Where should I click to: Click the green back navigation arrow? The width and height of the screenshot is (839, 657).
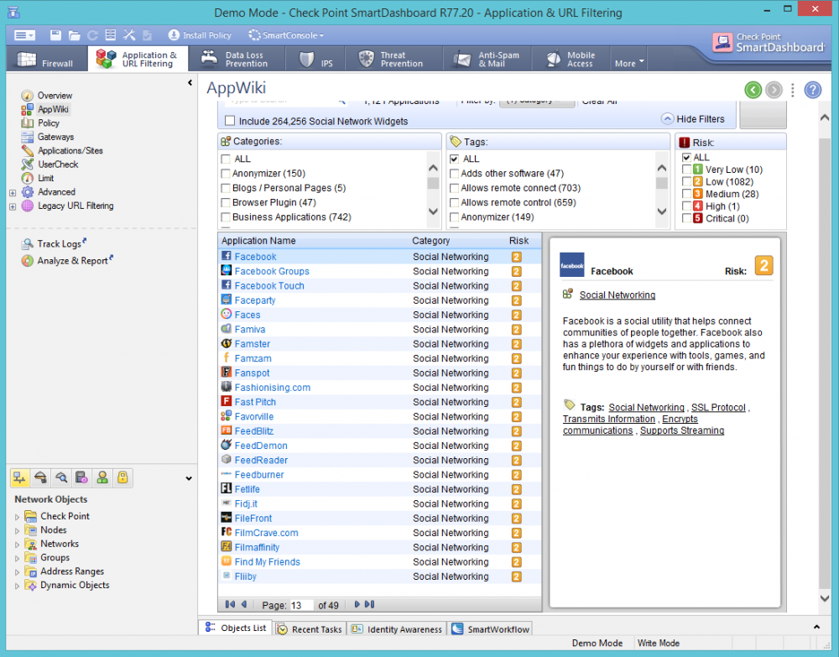coord(753,90)
